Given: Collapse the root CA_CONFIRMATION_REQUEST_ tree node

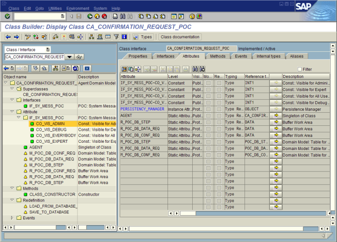Looking at the screenshot, I should click(6, 83).
